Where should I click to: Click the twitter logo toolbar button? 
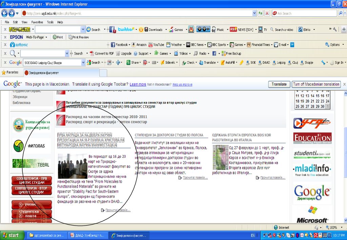(126, 29)
